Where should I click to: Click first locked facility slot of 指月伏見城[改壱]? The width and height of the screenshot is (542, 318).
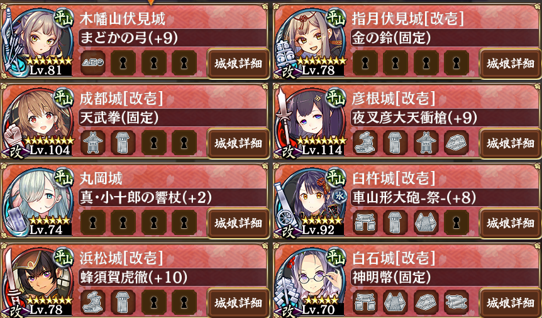coord(365,63)
